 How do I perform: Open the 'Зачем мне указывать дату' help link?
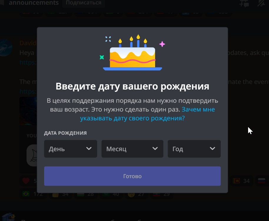coord(147,114)
